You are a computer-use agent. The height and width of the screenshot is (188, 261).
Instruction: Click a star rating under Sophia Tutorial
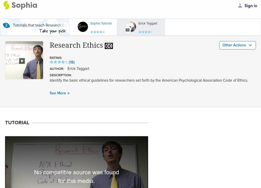98,32
